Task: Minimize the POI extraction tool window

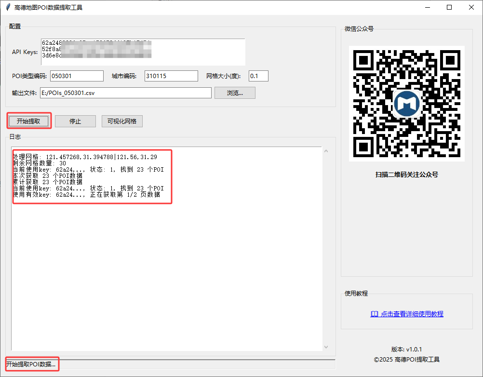Action: pyautogui.click(x=427, y=7)
